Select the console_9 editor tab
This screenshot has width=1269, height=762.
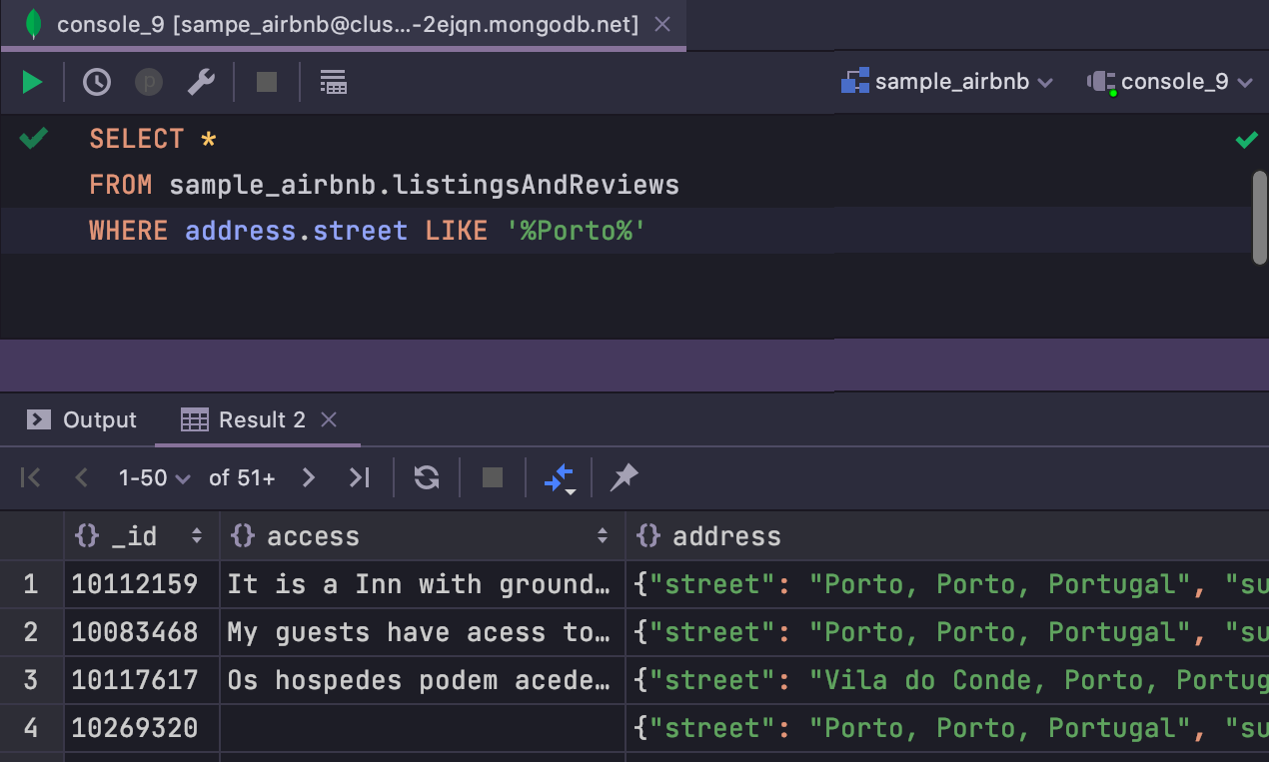pyautogui.click(x=344, y=24)
